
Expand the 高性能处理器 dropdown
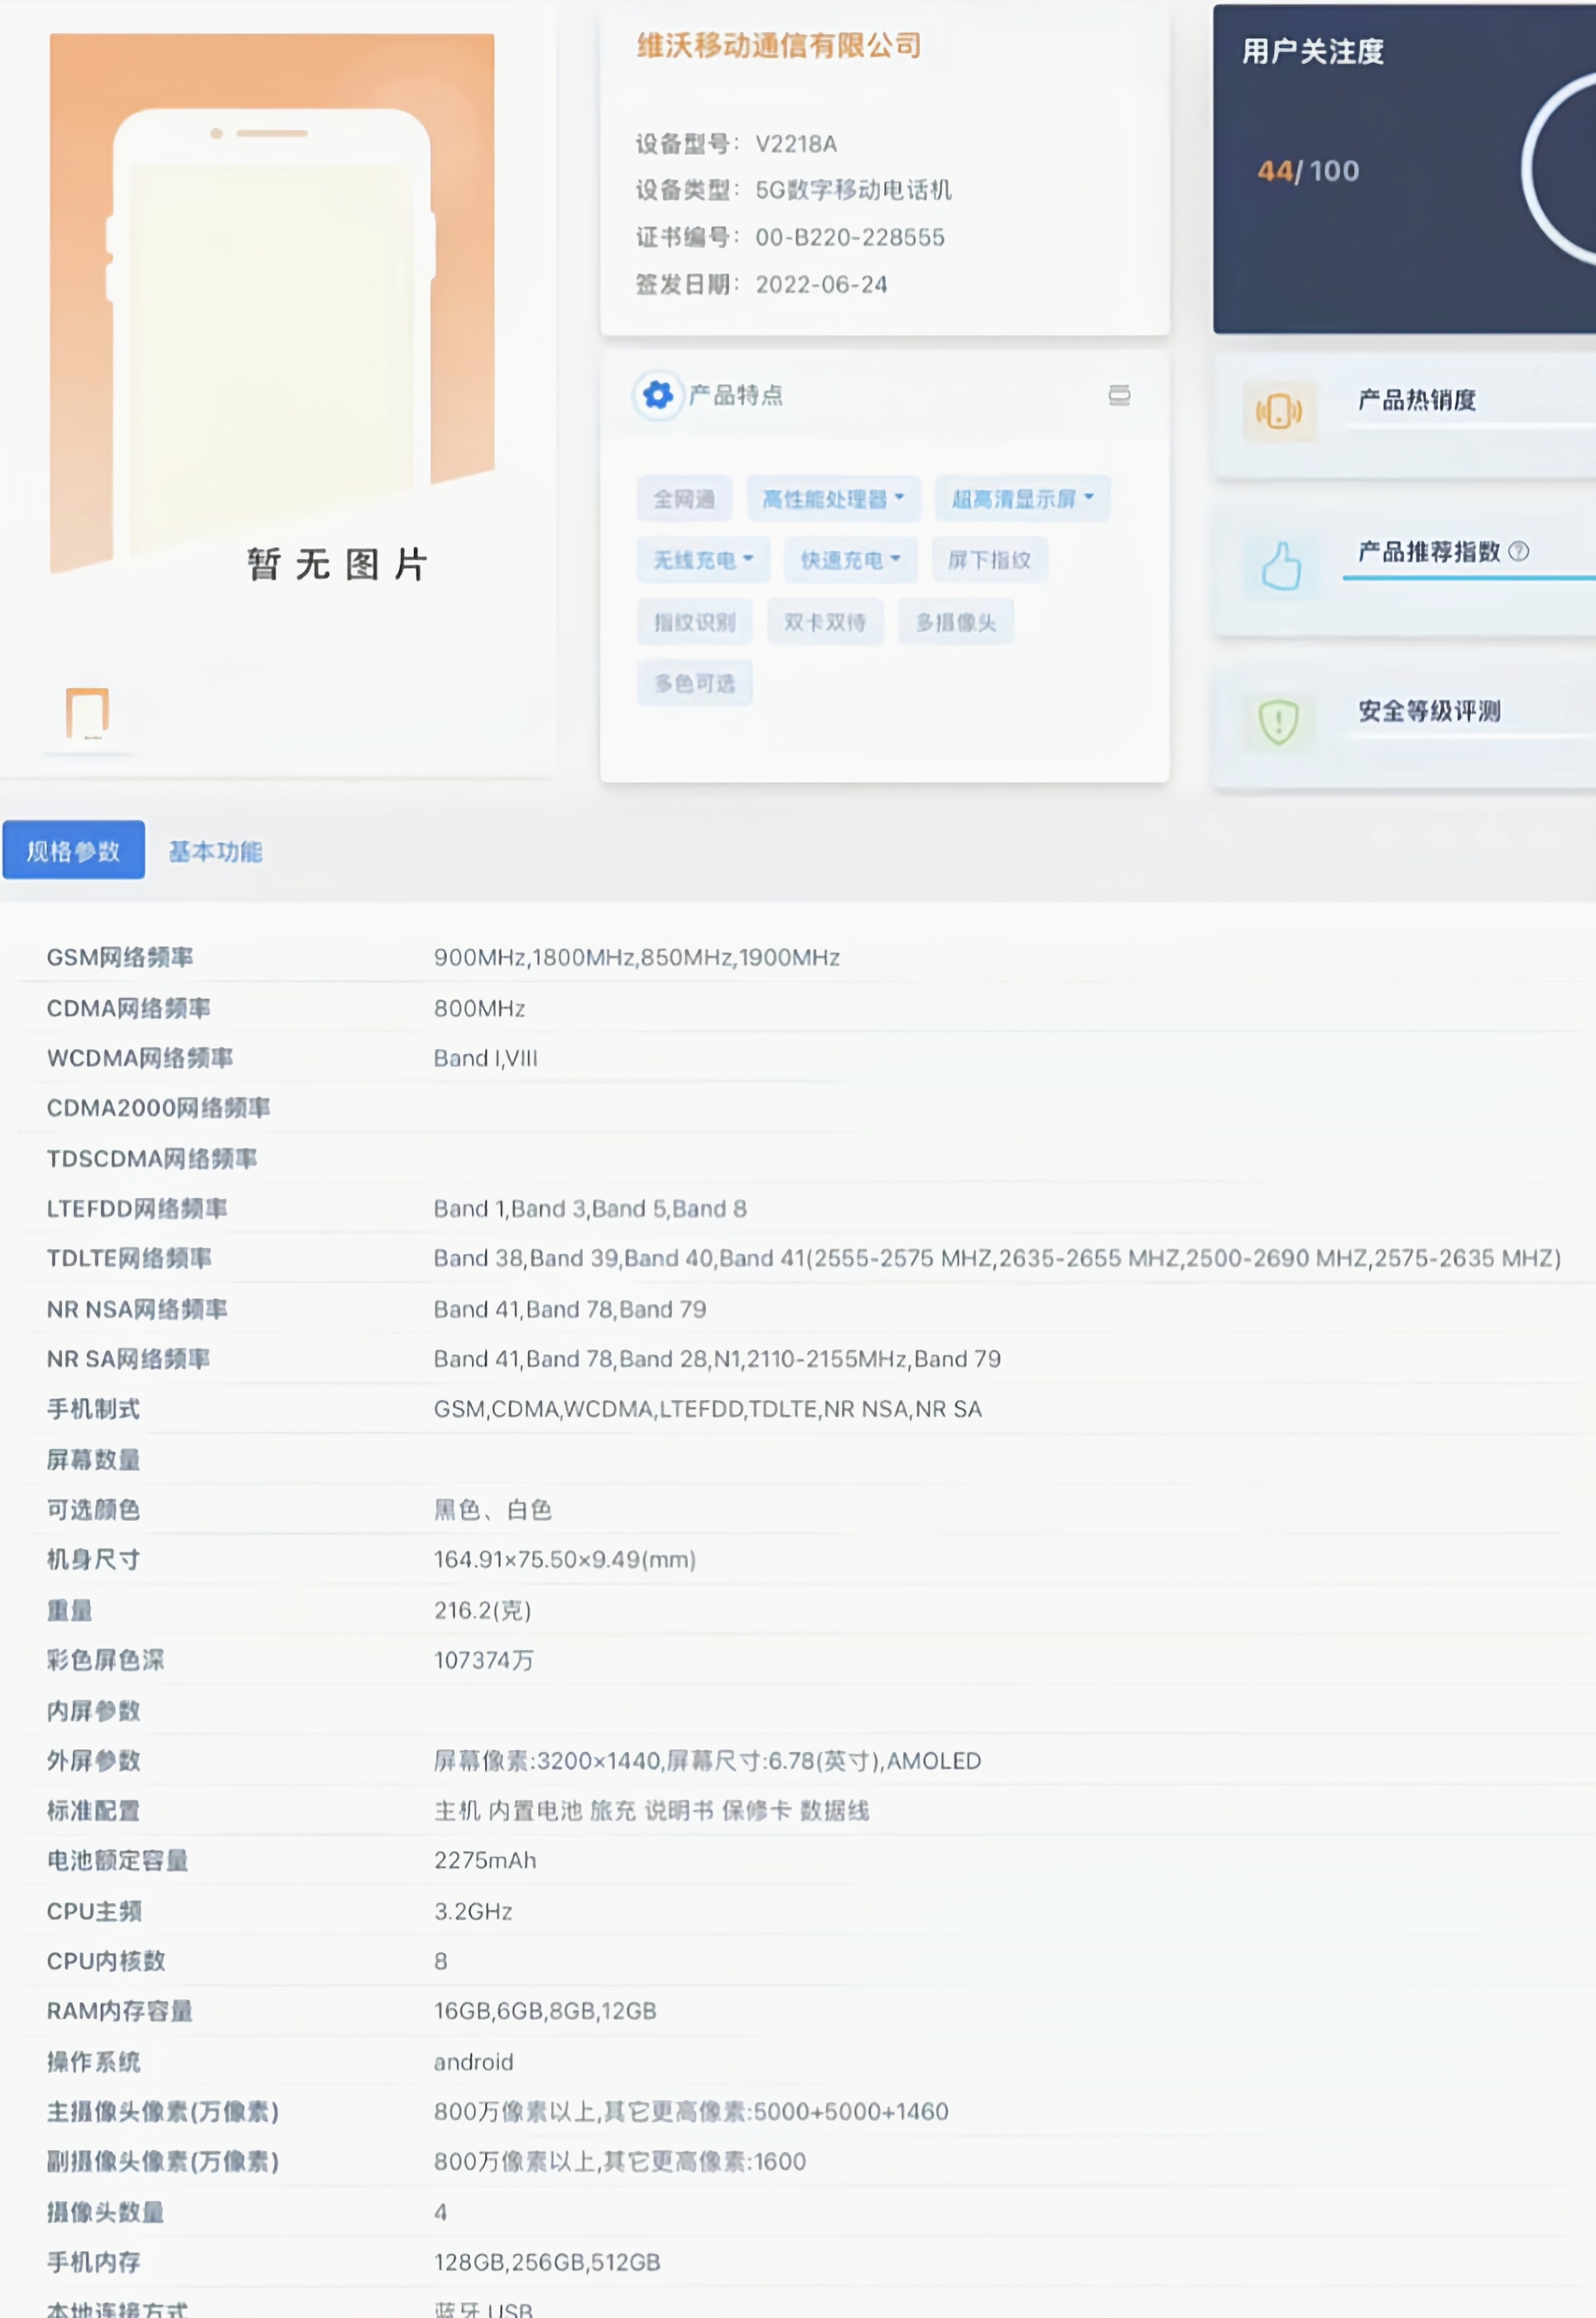tap(902, 498)
